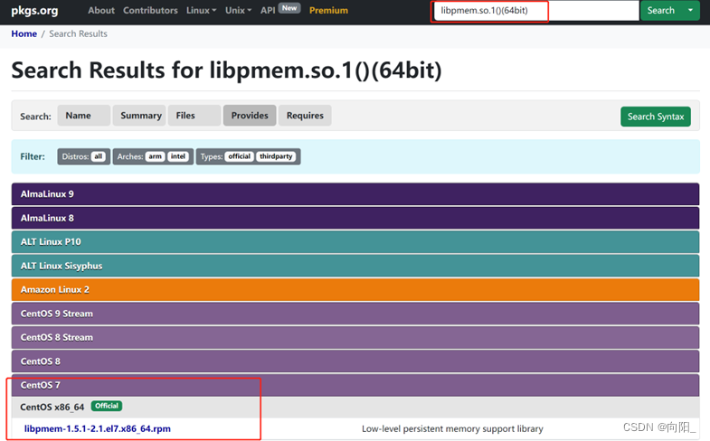Search by Summary tab
Viewport: 710px width, 441px height.
(x=139, y=116)
